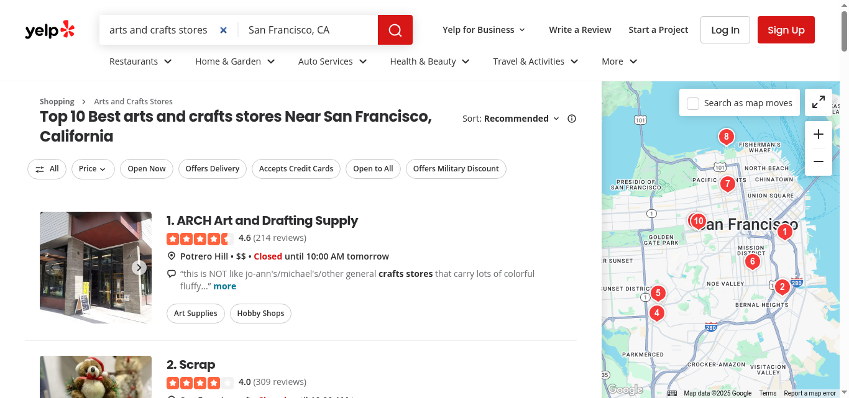Toggle the Open Now filter
The image size is (849, 398).
147,169
